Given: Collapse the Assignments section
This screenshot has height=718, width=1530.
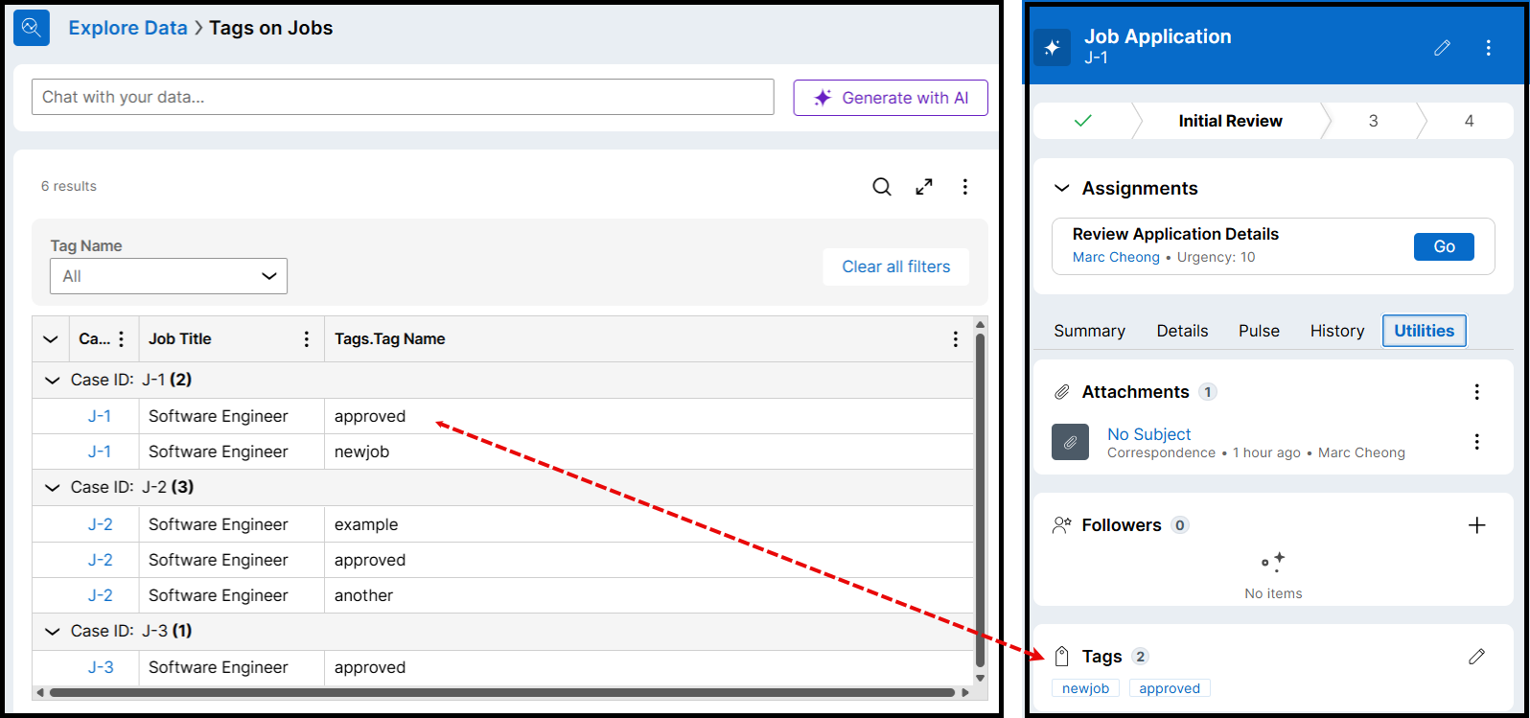Looking at the screenshot, I should coord(1061,189).
